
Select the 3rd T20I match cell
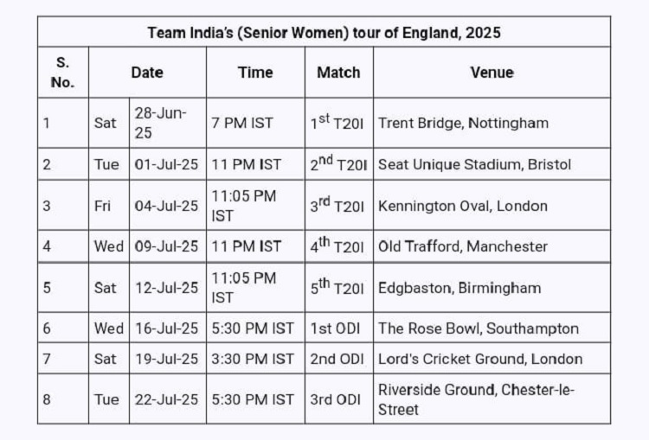[337, 205]
